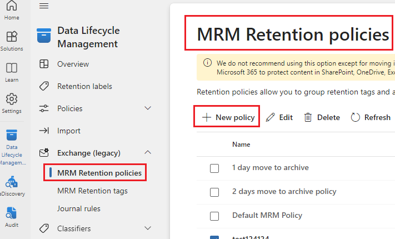
Task: Click the trash can Delete icon
Action: (x=308, y=117)
